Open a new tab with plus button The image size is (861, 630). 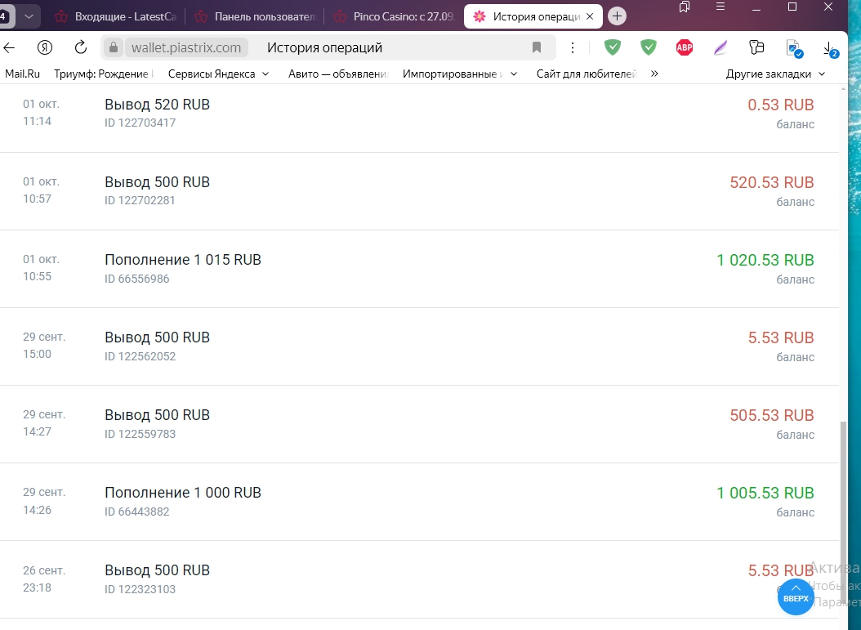click(618, 16)
